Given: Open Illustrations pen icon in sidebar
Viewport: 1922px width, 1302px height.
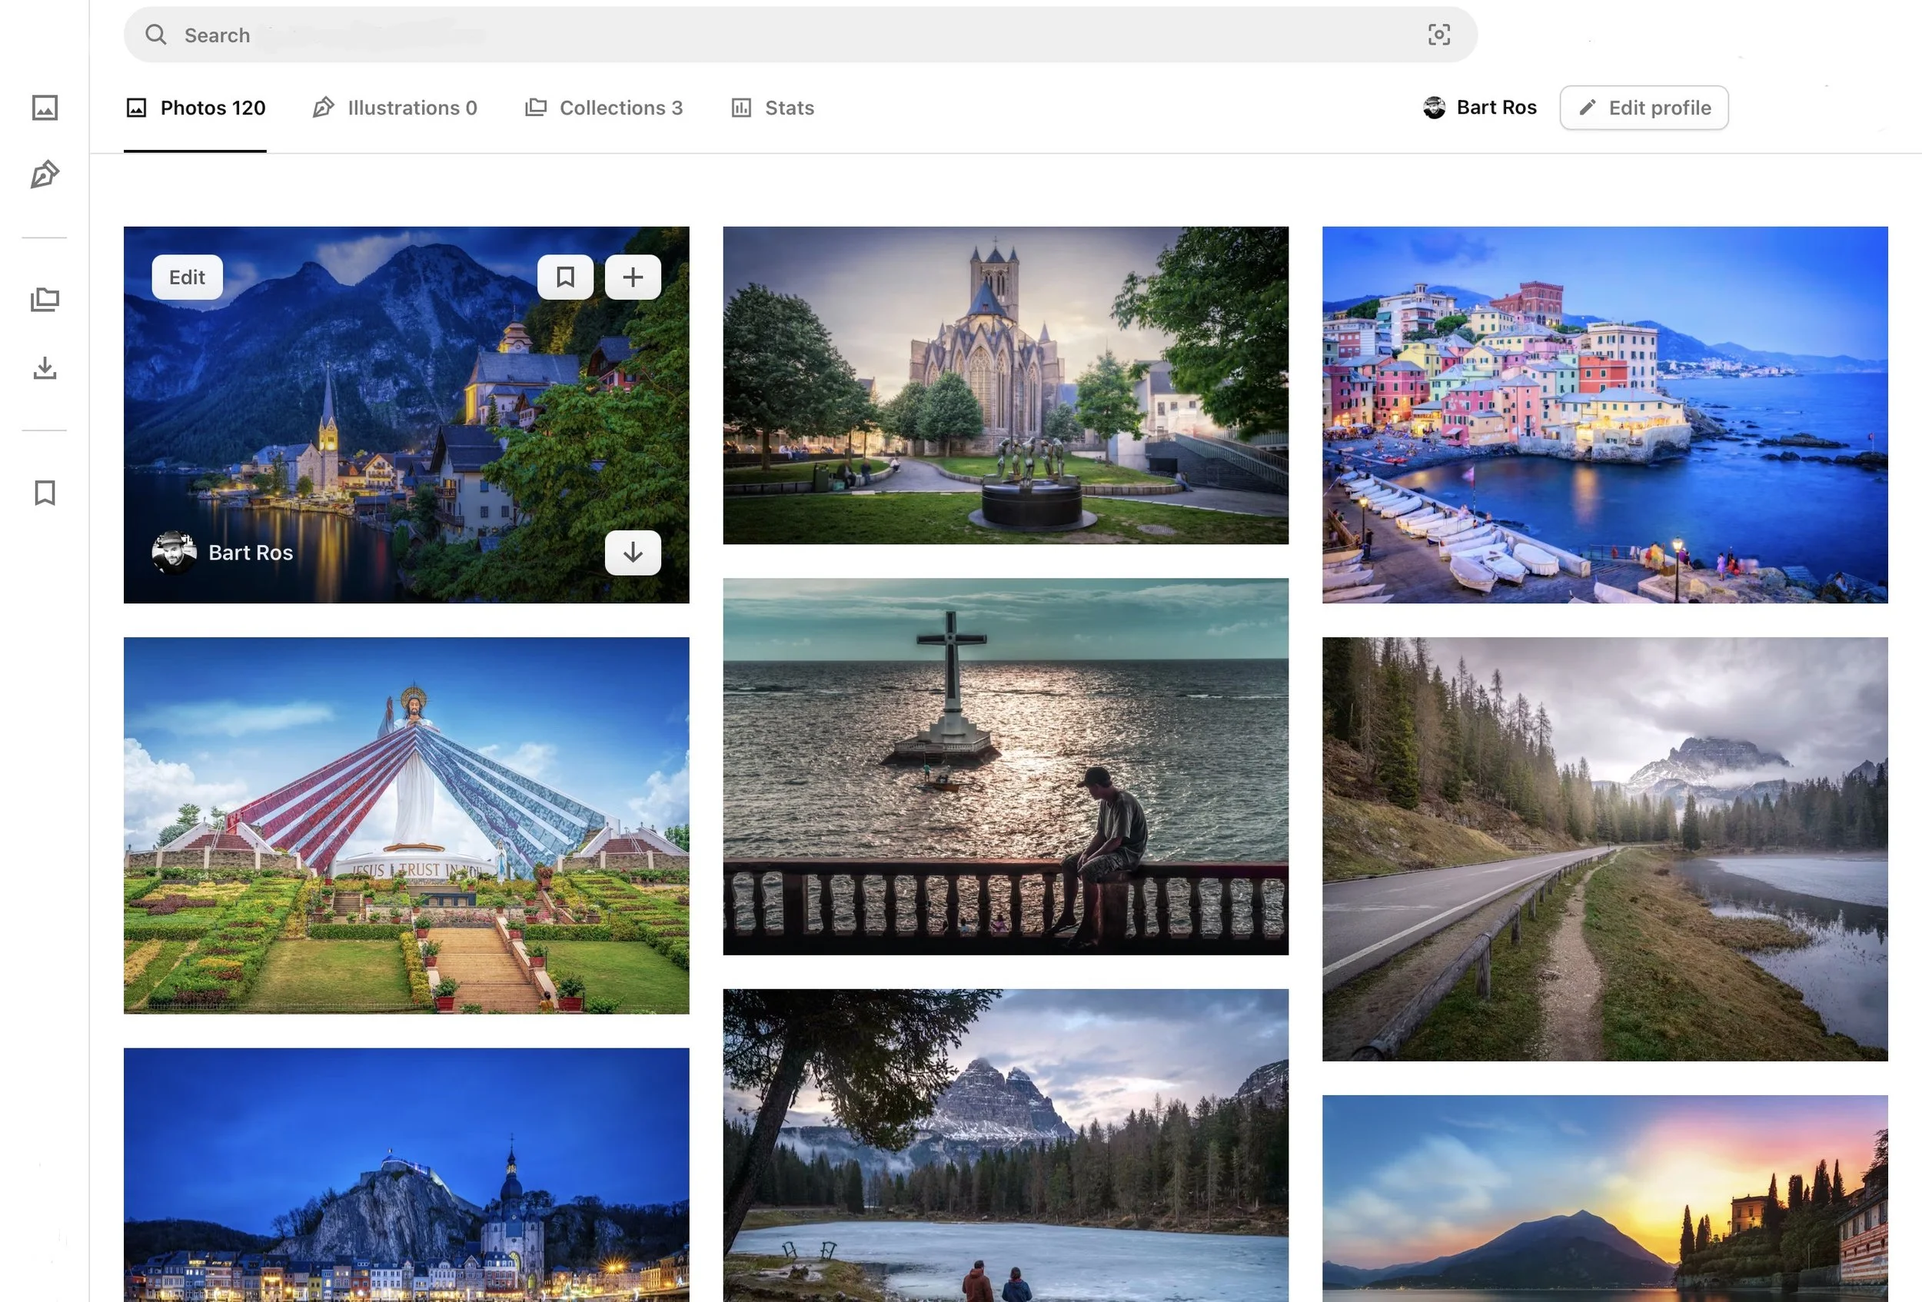Looking at the screenshot, I should pos(45,174).
